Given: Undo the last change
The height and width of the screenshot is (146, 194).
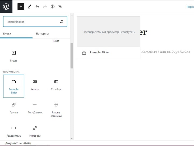Looking at the screenshot, I should pos(37,6).
